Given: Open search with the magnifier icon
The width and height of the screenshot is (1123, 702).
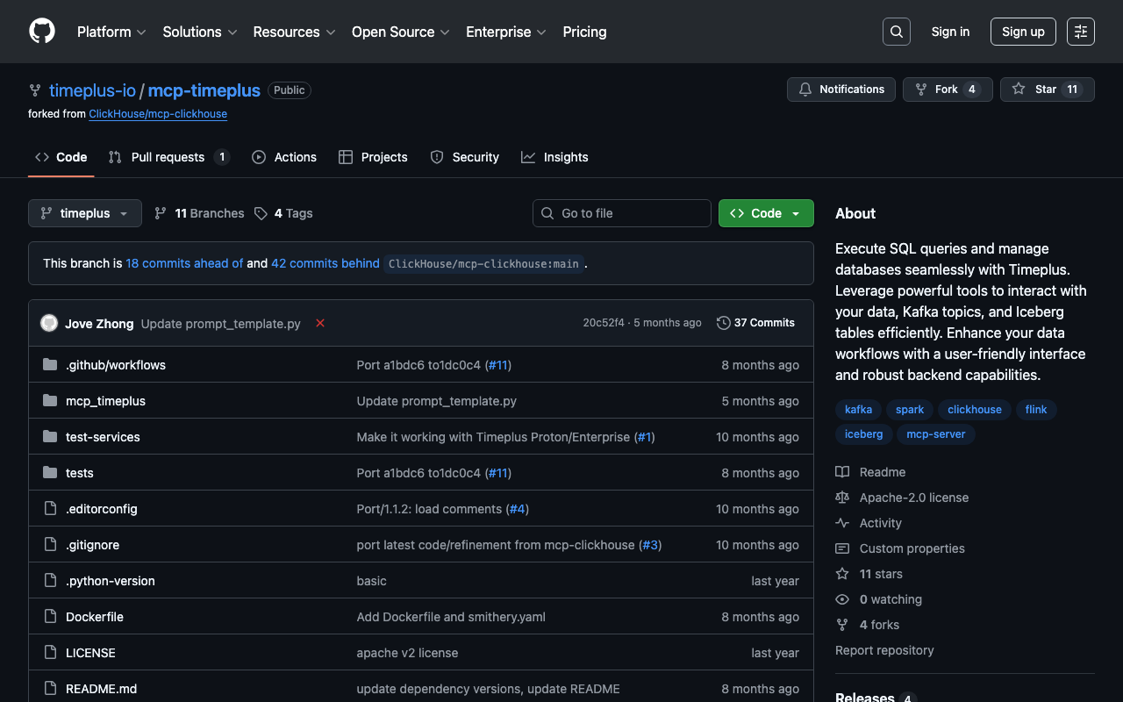Looking at the screenshot, I should tap(896, 32).
